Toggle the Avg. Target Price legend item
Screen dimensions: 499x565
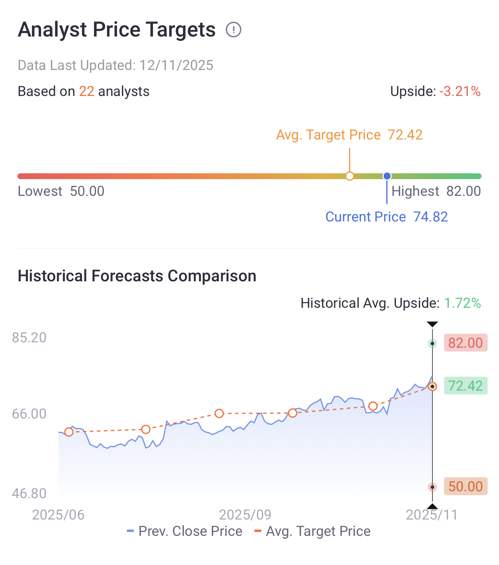pos(312,531)
